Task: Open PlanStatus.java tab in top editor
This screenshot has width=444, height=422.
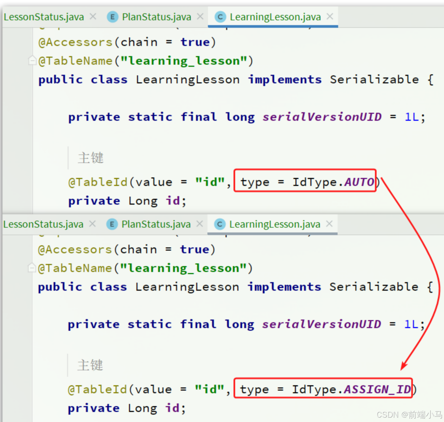Action: (x=156, y=17)
